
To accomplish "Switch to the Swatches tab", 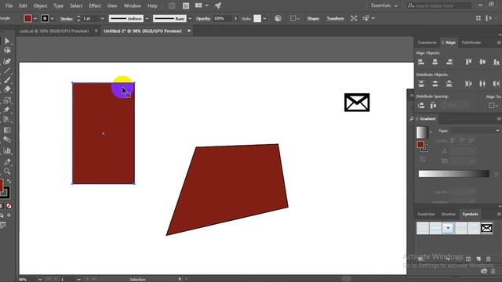I will point(426,214).
